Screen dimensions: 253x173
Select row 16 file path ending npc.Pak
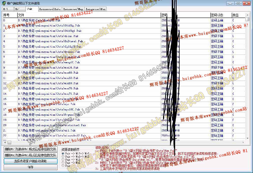(47, 104)
